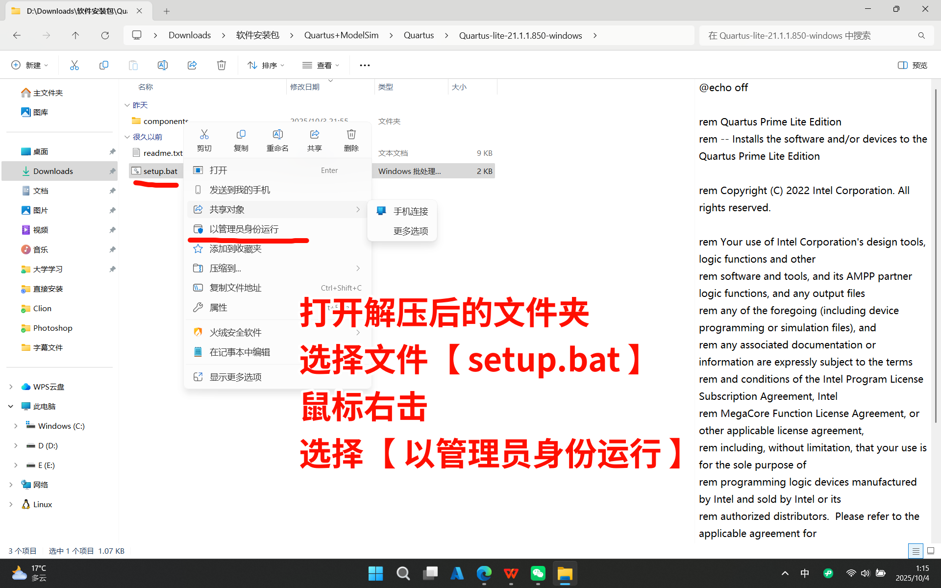The height and width of the screenshot is (588, 941).
Task: Open Microsoft Edge from the taskbar
Action: coord(484,573)
